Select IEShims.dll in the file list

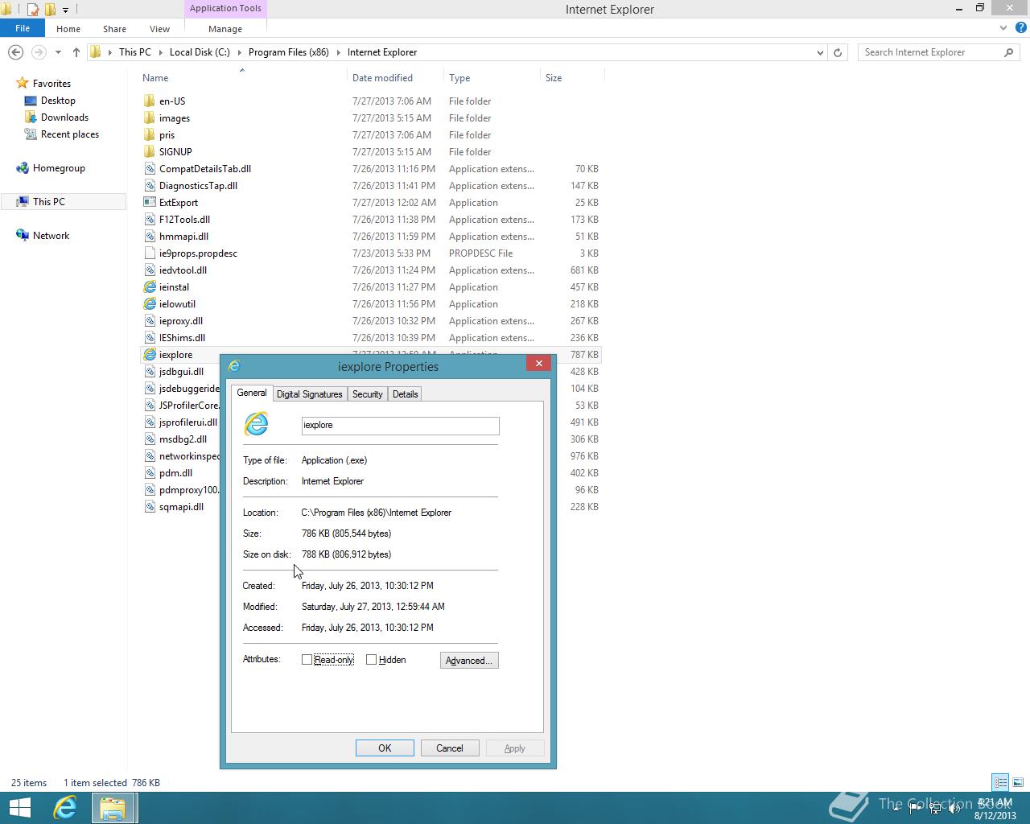tap(182, 338)
